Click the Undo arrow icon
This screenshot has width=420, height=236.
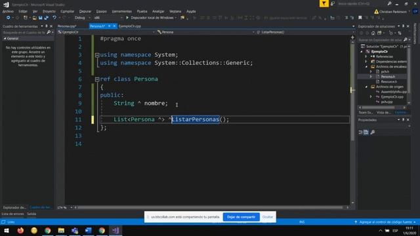point(54,18)
